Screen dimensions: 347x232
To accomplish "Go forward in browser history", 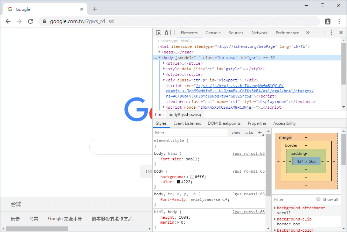I will [x=19, y=21].
